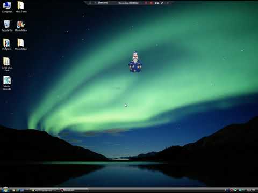Select the Movie Maker application shortcut icon

[21, 26]
